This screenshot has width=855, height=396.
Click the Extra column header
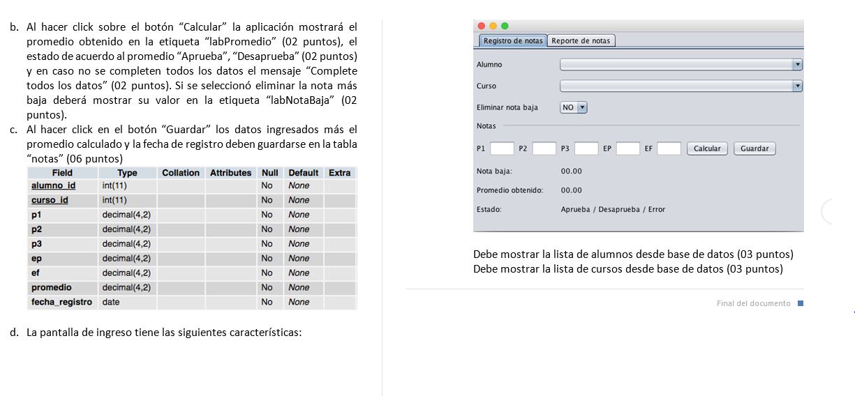339,172
